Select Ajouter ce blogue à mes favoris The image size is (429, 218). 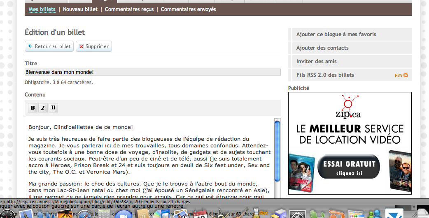(x=336, y=34)
